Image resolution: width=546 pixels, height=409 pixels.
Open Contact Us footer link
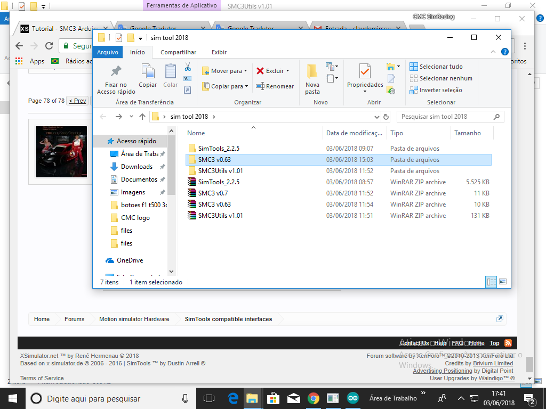pyautogui.click(x=414, y=343)
